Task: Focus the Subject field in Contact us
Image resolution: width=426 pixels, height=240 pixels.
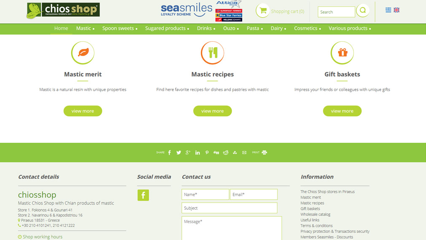Action: point(229,208)
